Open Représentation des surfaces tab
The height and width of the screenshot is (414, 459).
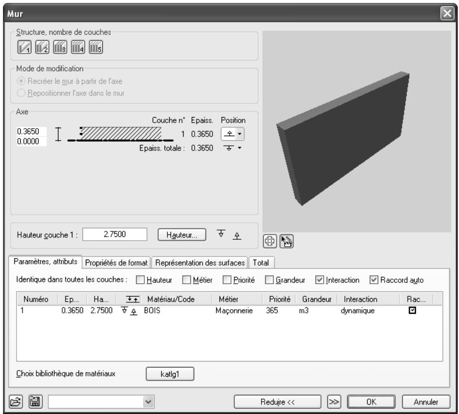tap(200, 263)
